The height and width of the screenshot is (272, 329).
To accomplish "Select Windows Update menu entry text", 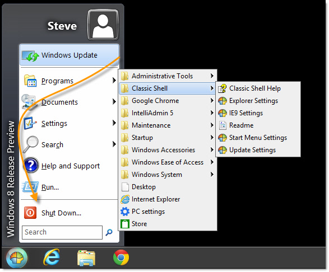I will tap(69, 55).
